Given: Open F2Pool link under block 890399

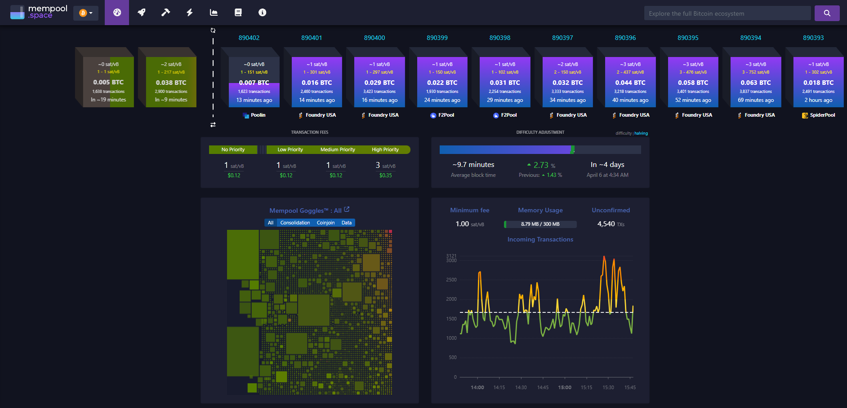Looking at the screenshot, I should 442,115.
